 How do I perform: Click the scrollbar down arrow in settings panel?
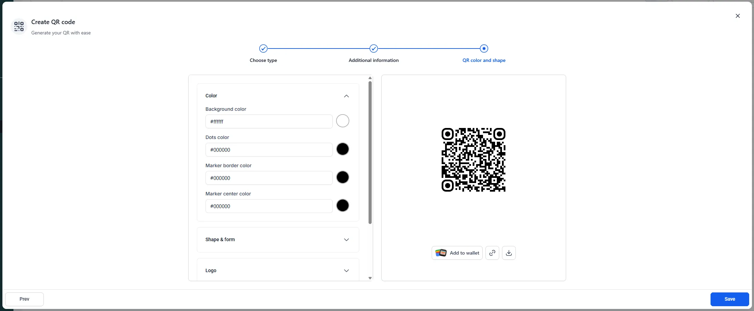click(370, 278)
